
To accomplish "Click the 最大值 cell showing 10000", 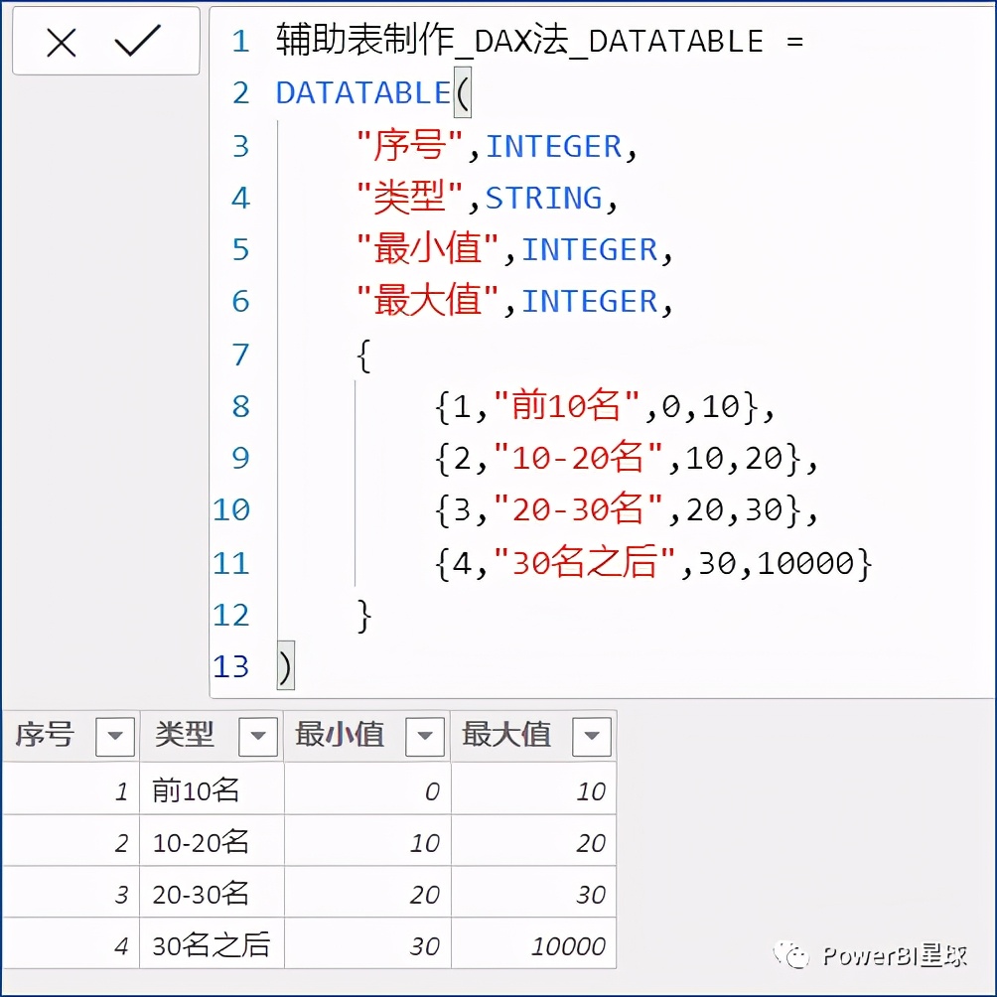I will click(x=533, y=944).
